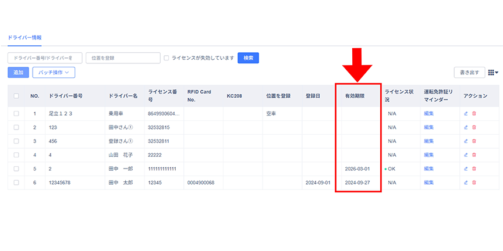The image size is (503, 251).
Task: Edit driver 田中 一郎 with pencil icon
Action: click(x=466, y=168)
